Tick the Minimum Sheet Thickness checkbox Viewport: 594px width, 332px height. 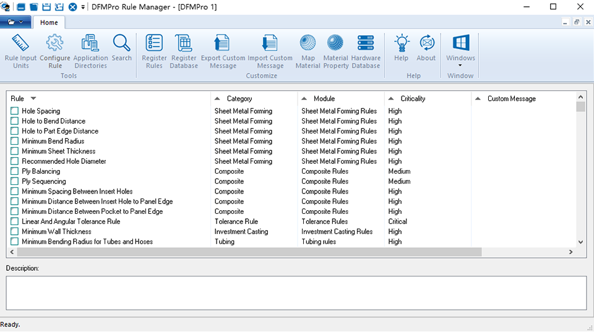click(x=14, y=151)
